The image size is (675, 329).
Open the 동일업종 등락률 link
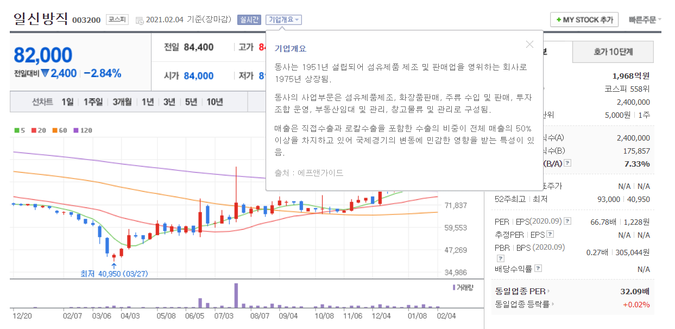[x=525, y=304]
